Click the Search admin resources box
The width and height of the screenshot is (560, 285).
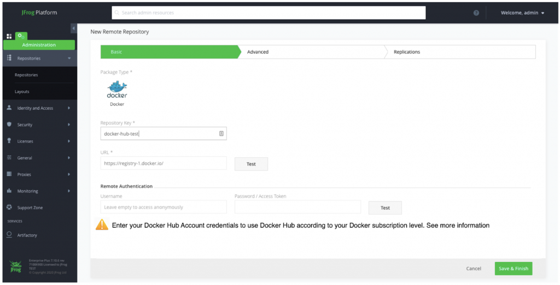click(269, 13)
